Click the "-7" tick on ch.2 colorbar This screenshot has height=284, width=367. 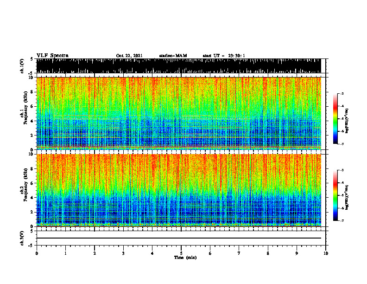pyautogui.click(x=342, y=220)
